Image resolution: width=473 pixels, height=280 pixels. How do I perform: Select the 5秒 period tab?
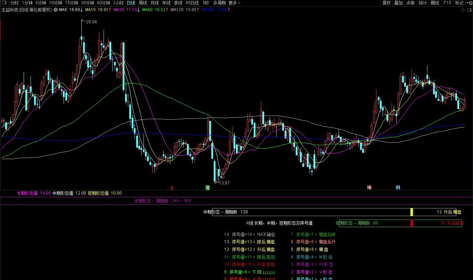tap(206, 3)
